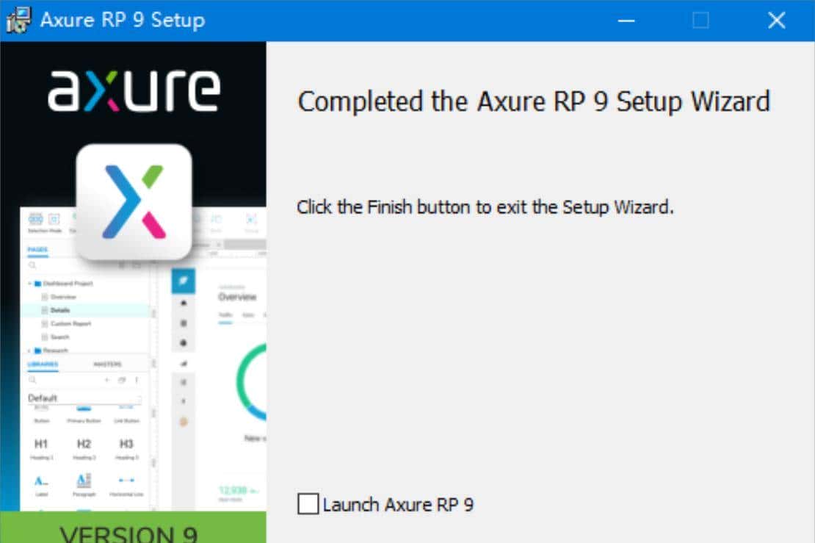
Task: Select the H2 heading widget icon
Action: (84, 444)
